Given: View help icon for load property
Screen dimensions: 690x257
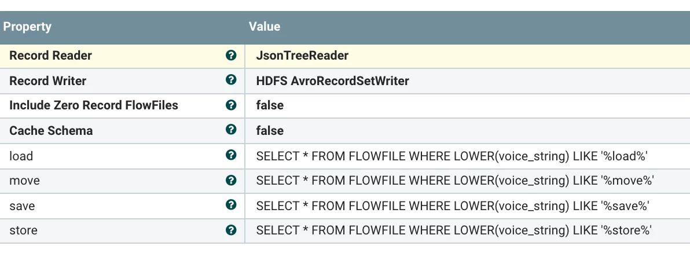Looking at the screenshot, I should (x=230, y=155).
